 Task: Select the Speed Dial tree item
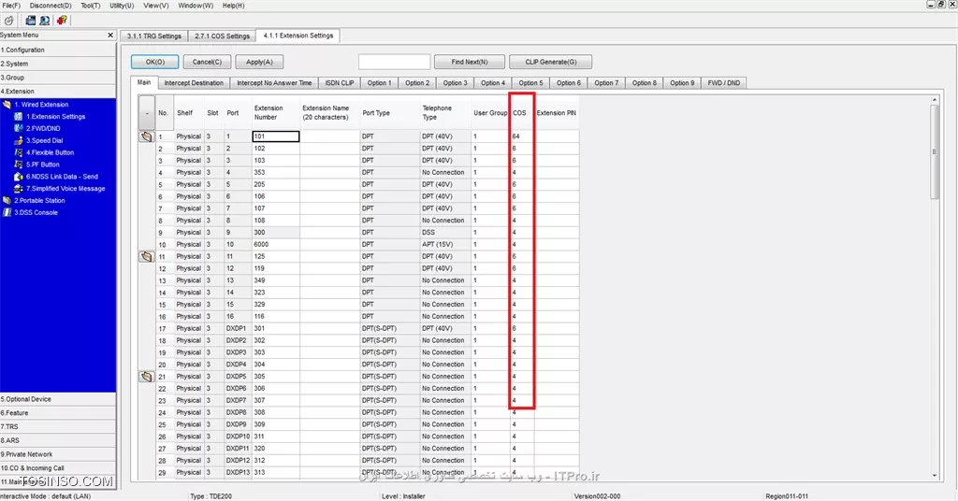(x=45, y=140)
